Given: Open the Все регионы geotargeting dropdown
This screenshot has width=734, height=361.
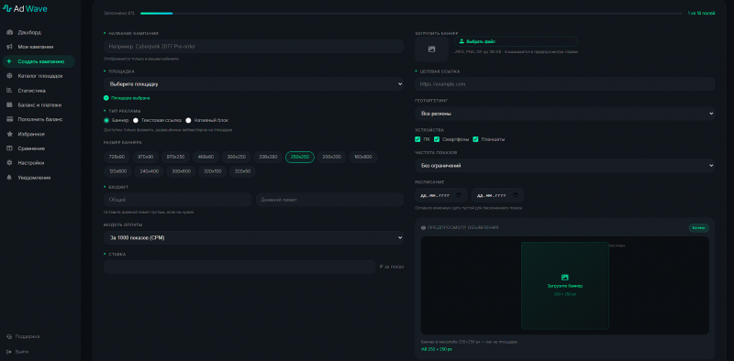Looking at the screenshot, I should coord(564,114).
